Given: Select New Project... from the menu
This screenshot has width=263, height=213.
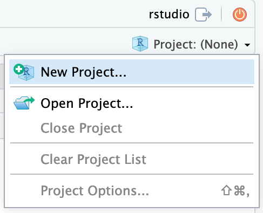Looking at the screenshot, I should (x=84, y=72).
